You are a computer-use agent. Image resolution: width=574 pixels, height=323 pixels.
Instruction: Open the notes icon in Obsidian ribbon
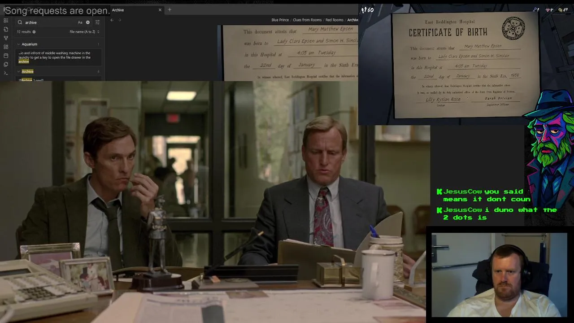(x=6, y=29)
